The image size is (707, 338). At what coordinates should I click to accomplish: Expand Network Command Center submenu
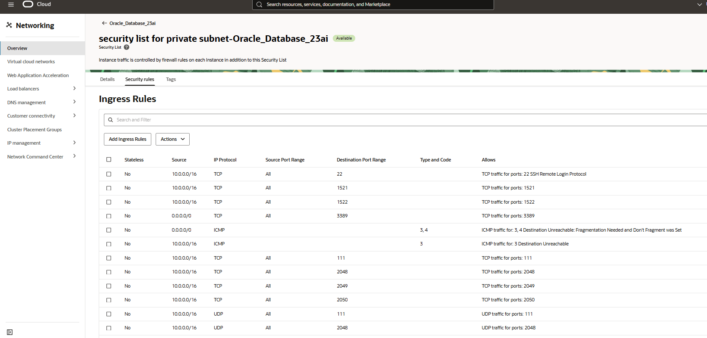[75, 156]
